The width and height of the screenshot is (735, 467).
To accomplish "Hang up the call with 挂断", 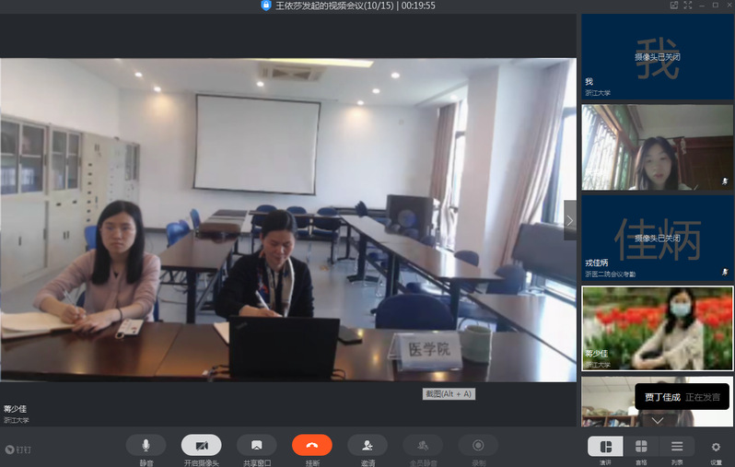I will point(311,445).
